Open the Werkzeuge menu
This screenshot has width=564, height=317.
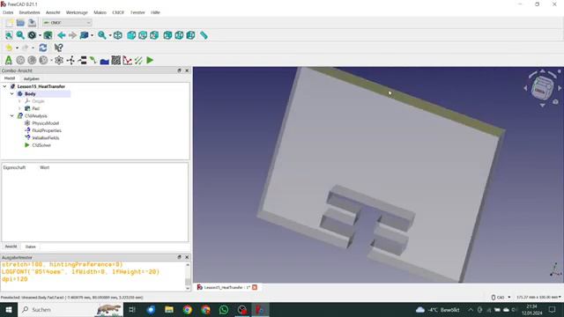click(77, 12)
